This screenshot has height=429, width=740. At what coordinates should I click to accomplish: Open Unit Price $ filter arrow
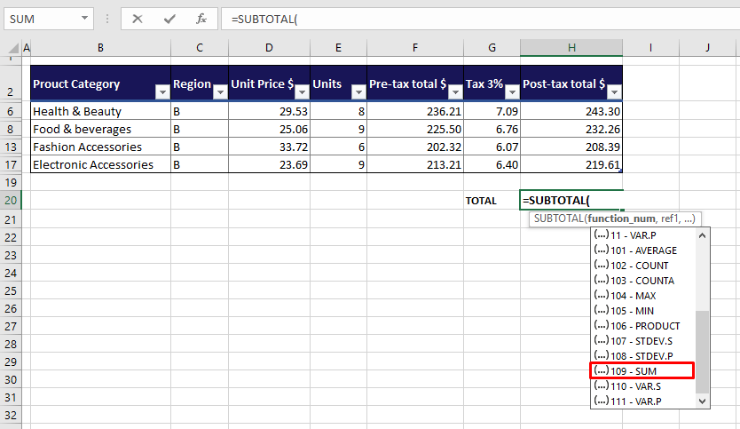302,91
